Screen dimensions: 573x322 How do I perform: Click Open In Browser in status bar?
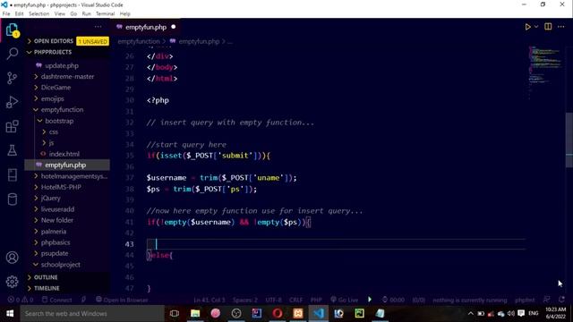coord(122,301)
